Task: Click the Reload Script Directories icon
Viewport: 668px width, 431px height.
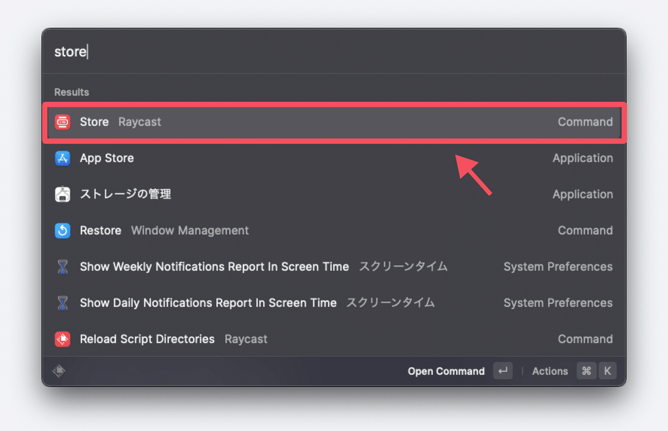Action: [62, 339]
